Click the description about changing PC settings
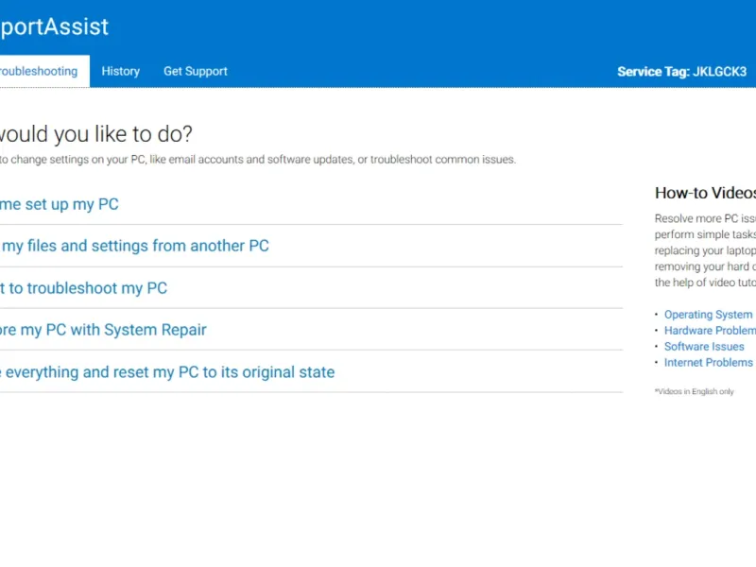Image resolution: width=756 pixels, height=567 pixels. [x=258, y=160]
